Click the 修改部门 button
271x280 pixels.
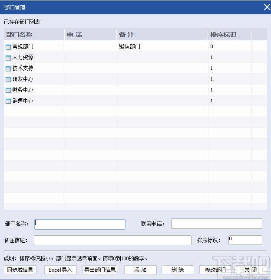point(215,270)
